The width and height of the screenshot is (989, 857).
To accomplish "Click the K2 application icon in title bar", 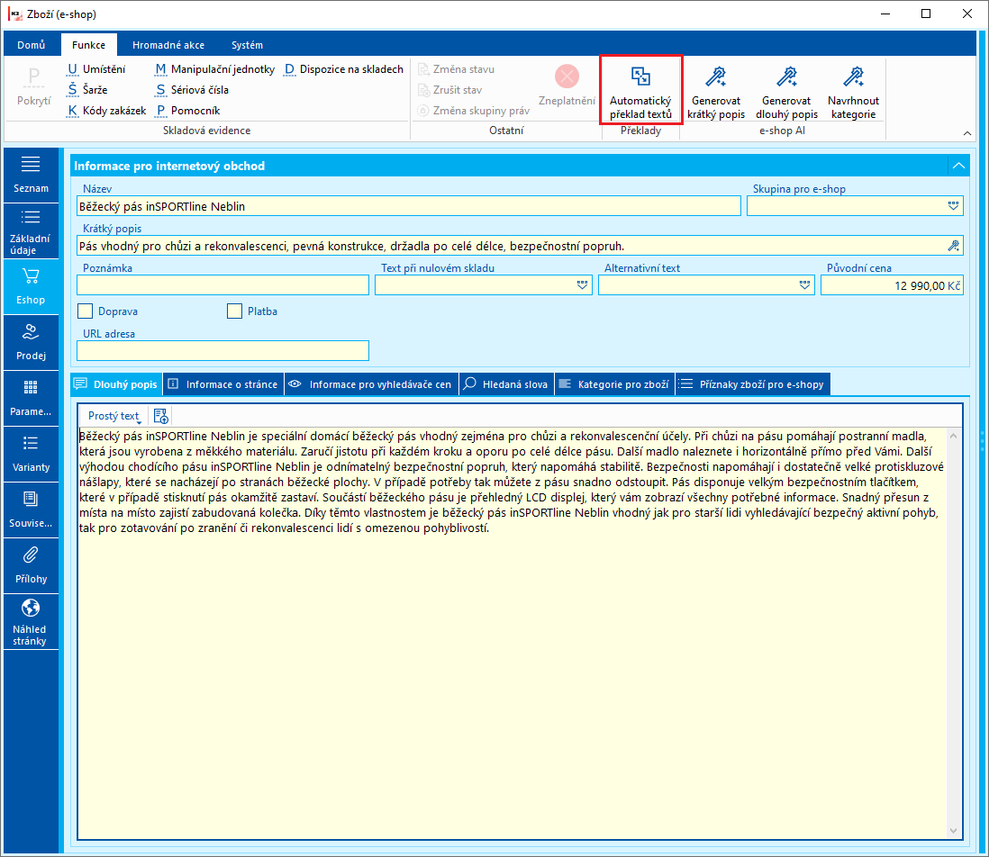I will click(14, 14).
